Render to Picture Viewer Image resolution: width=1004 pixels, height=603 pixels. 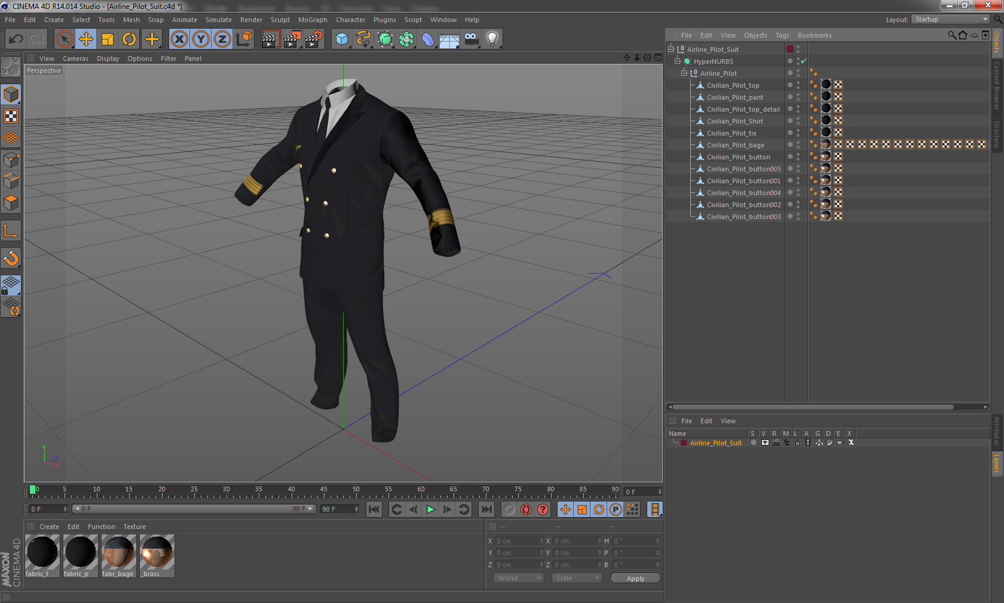click(x=292, y=39)
